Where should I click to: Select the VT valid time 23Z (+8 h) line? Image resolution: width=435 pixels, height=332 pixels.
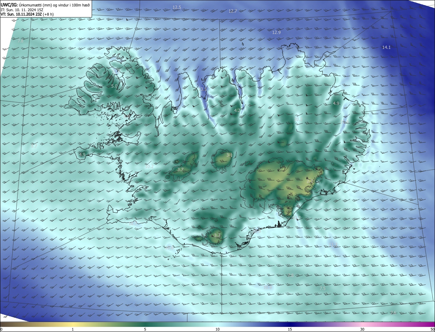27,14
